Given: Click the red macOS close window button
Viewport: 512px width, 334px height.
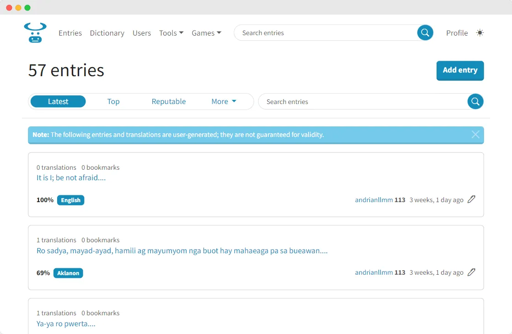Looking at the screenshot, I should (x=9, y=8).
